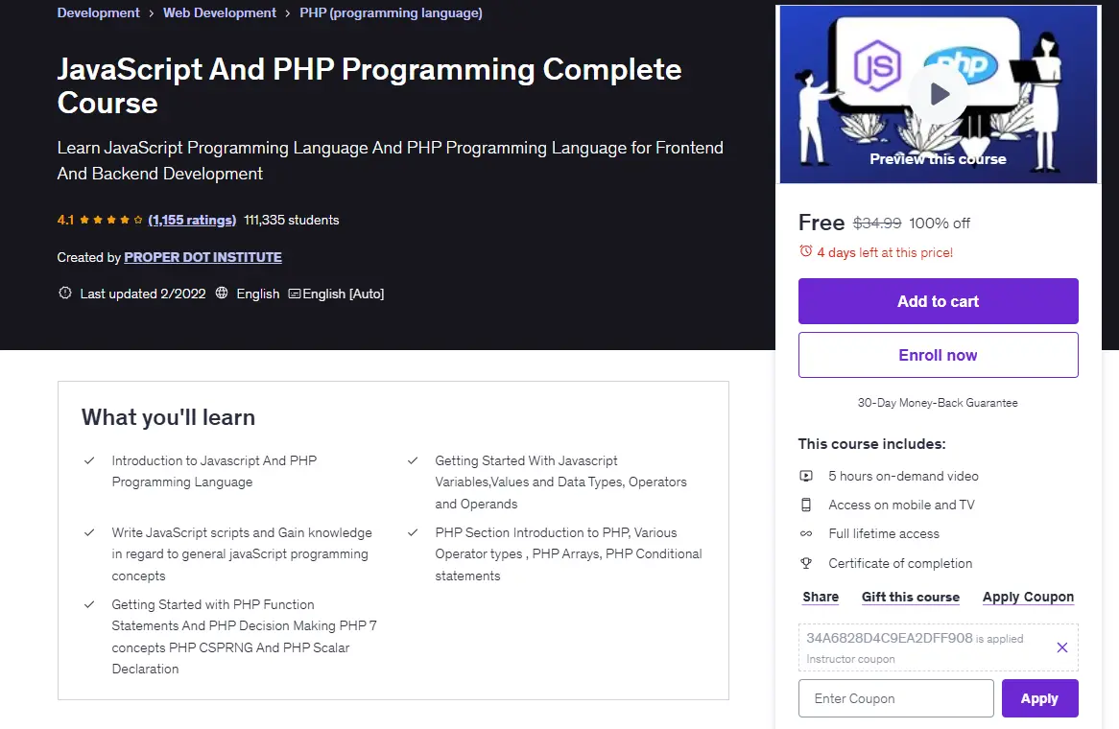
Task: Click the globe language icon
Action: click(222, 293)
